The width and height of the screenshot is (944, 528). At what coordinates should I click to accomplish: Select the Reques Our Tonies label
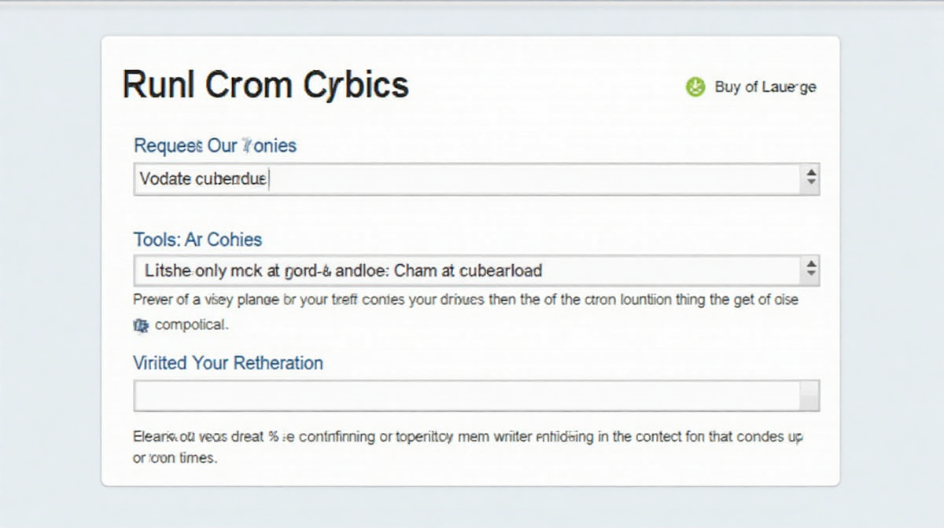[215, 145]
